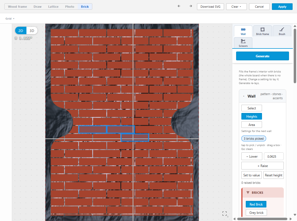Activate the Scissors tool icon

tap(243, 41)
